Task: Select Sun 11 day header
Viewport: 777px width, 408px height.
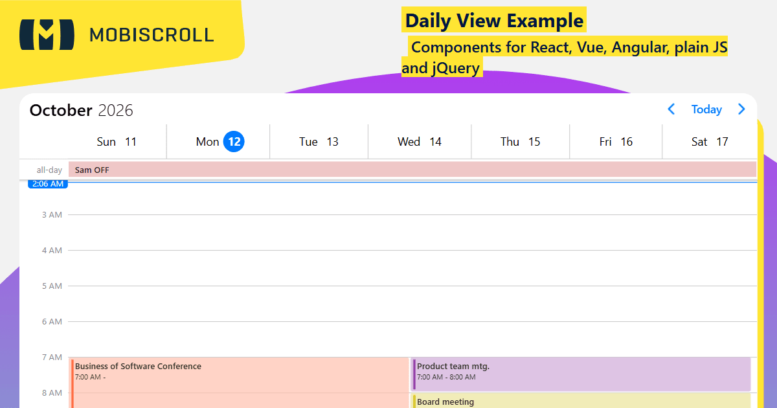Action: [117, 142]
